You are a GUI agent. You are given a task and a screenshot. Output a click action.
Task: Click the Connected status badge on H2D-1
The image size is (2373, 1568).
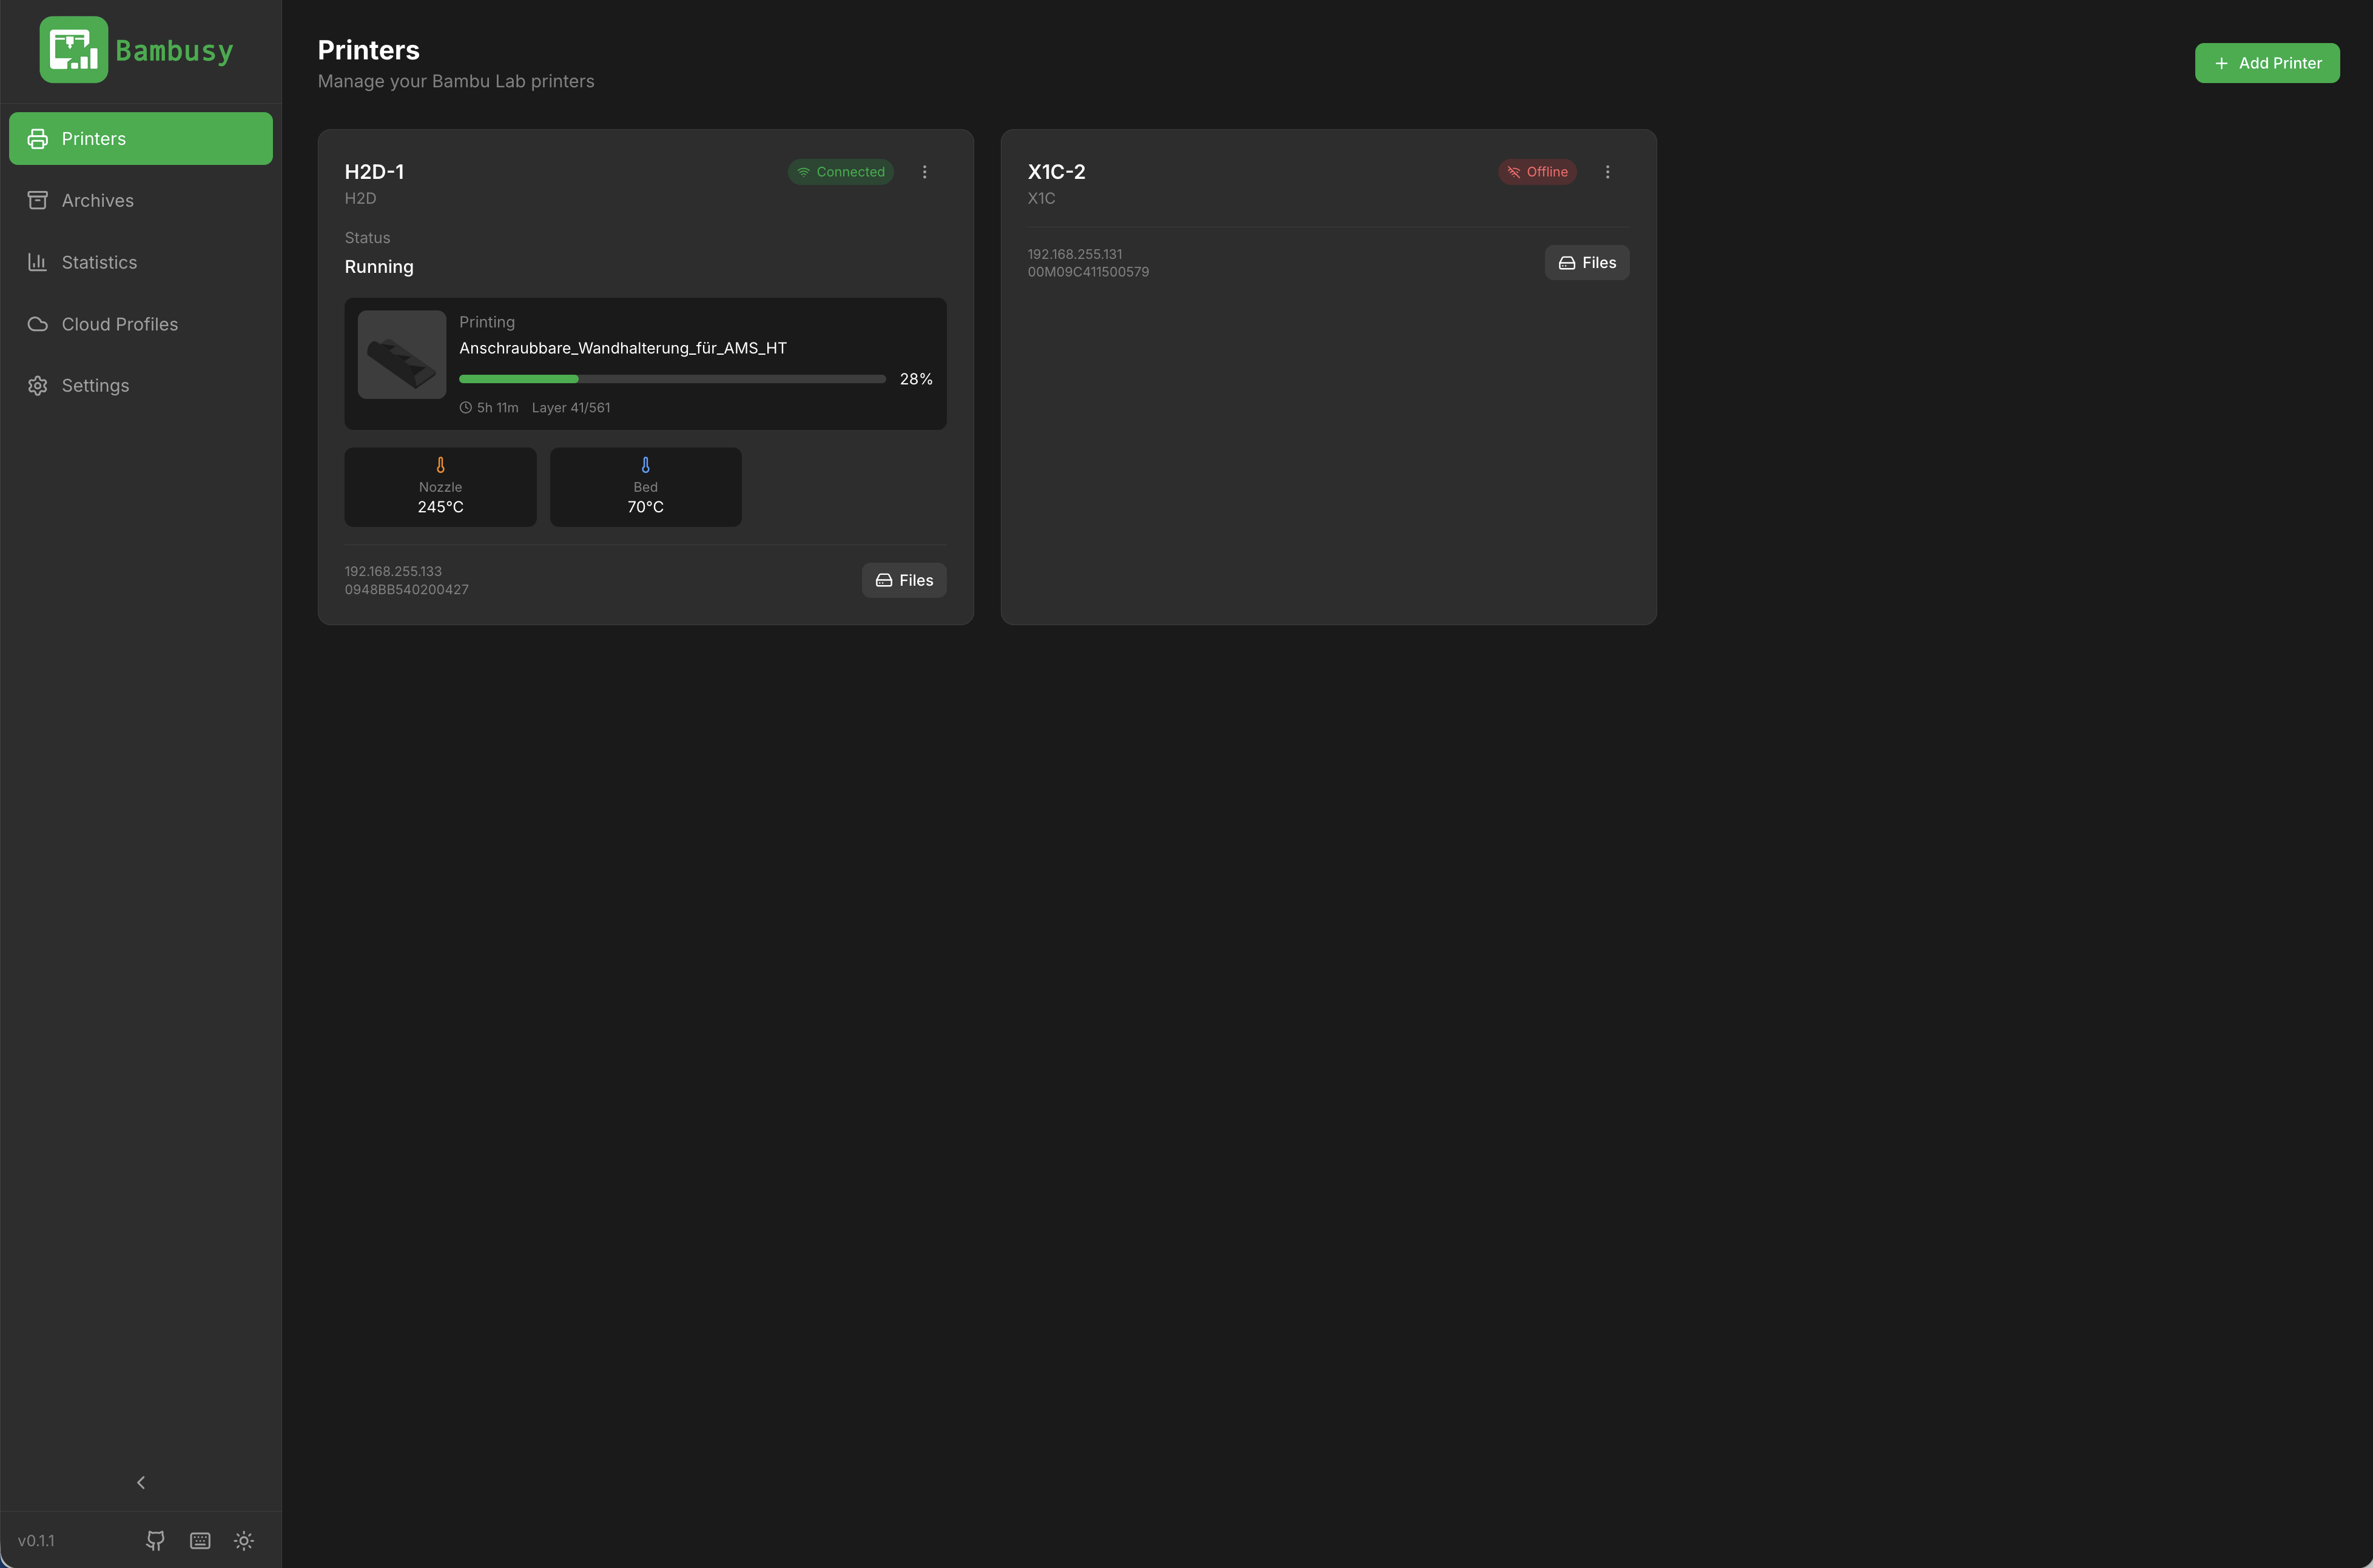pos(840,172)
